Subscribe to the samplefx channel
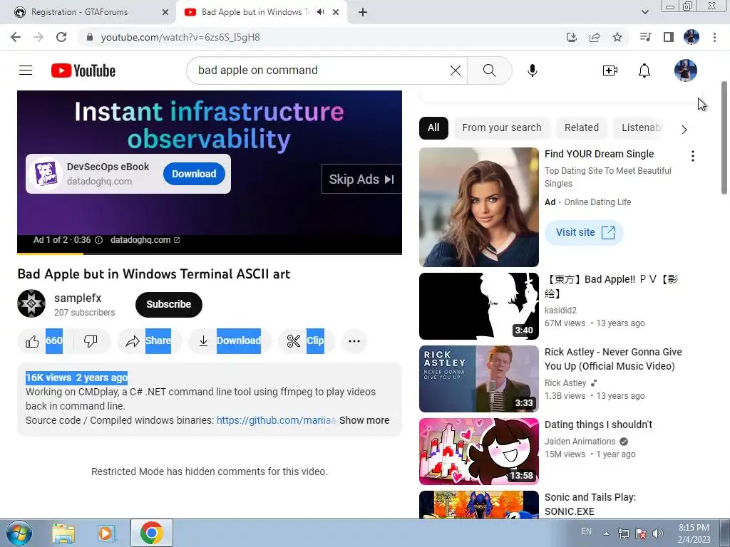 click(x=168, y=305)
